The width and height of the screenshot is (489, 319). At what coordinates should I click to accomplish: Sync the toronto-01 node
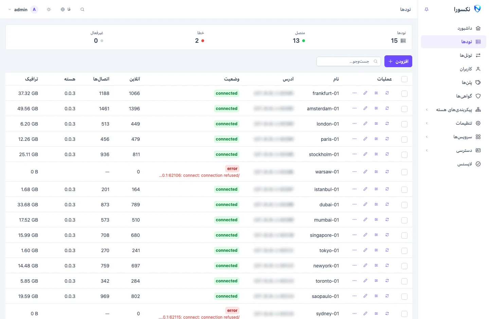387,281
